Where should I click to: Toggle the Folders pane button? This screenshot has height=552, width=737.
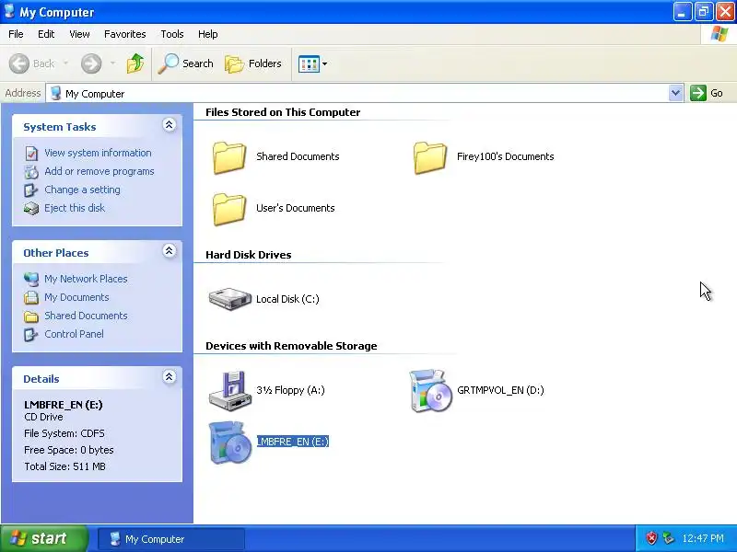click(253, 63)
